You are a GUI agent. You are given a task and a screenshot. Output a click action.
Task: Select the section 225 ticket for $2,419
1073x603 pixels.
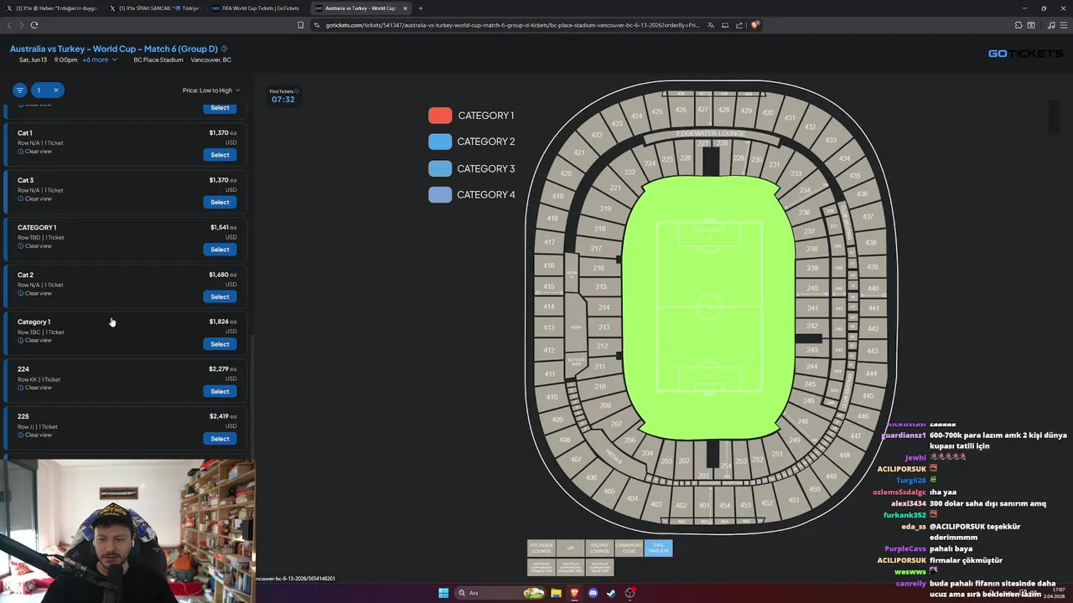(220, 439)
